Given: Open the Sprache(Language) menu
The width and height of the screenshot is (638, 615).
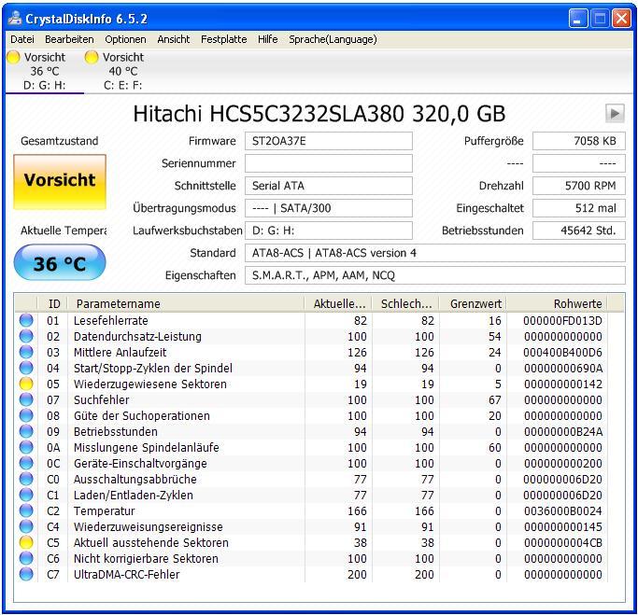Looking at the screenshot, I should [x=333, y=39].
